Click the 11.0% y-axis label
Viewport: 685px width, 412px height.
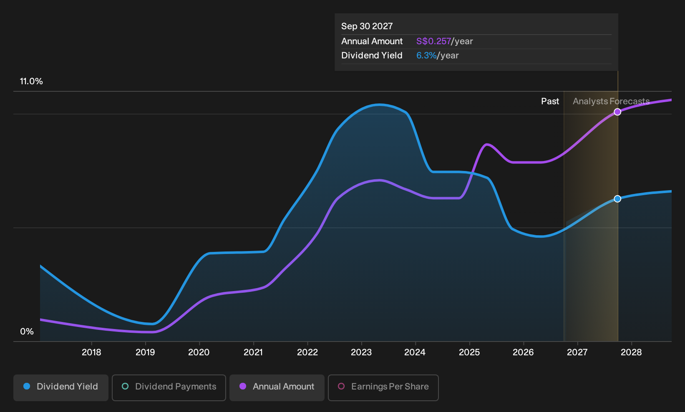(31, 81)
